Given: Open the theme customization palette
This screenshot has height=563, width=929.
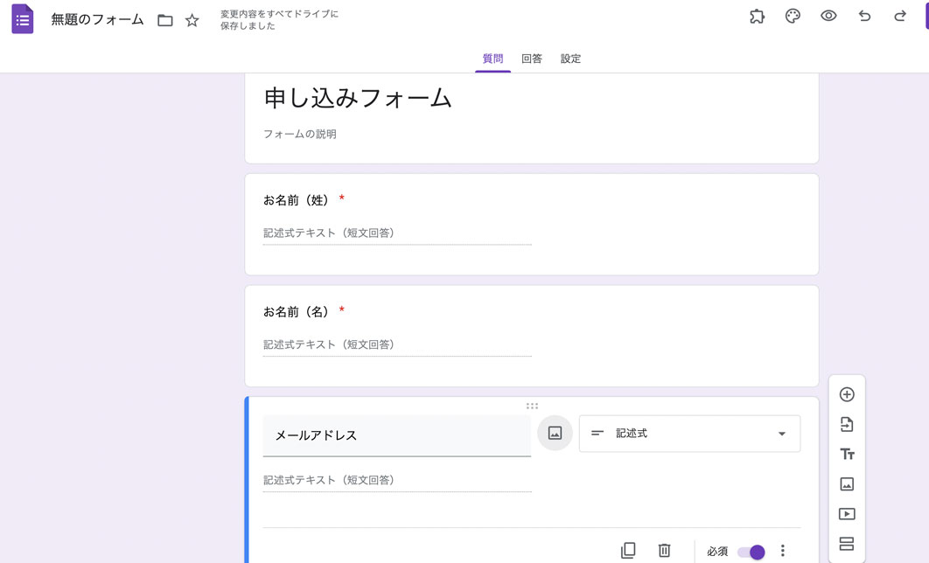Looking at the screenshot, I should 793,17.
